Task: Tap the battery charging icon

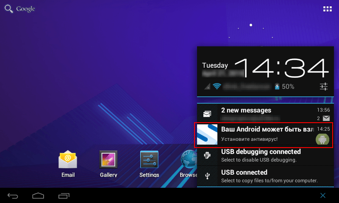Action: (277, 87)
